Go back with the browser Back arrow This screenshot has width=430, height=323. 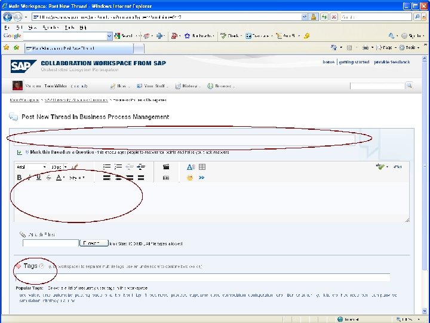(7, 17)
